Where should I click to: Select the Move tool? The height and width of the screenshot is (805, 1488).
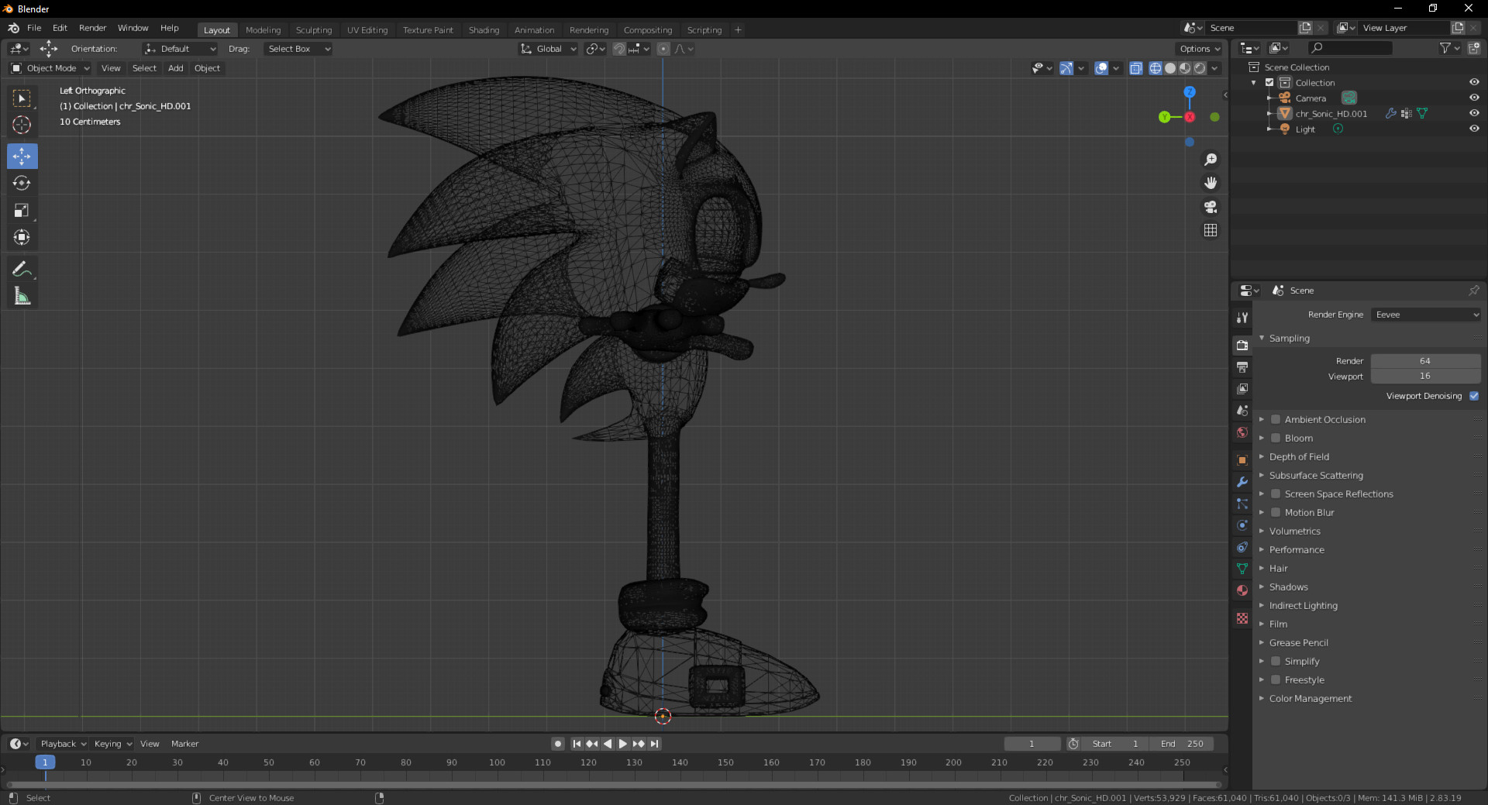point(22,156)
